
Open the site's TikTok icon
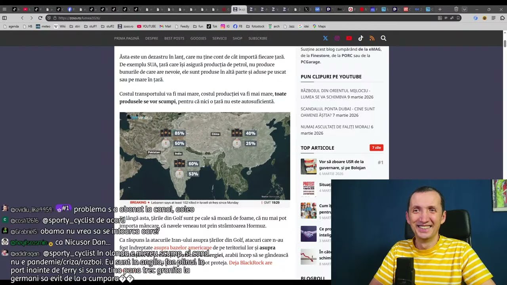pos(360,38)
